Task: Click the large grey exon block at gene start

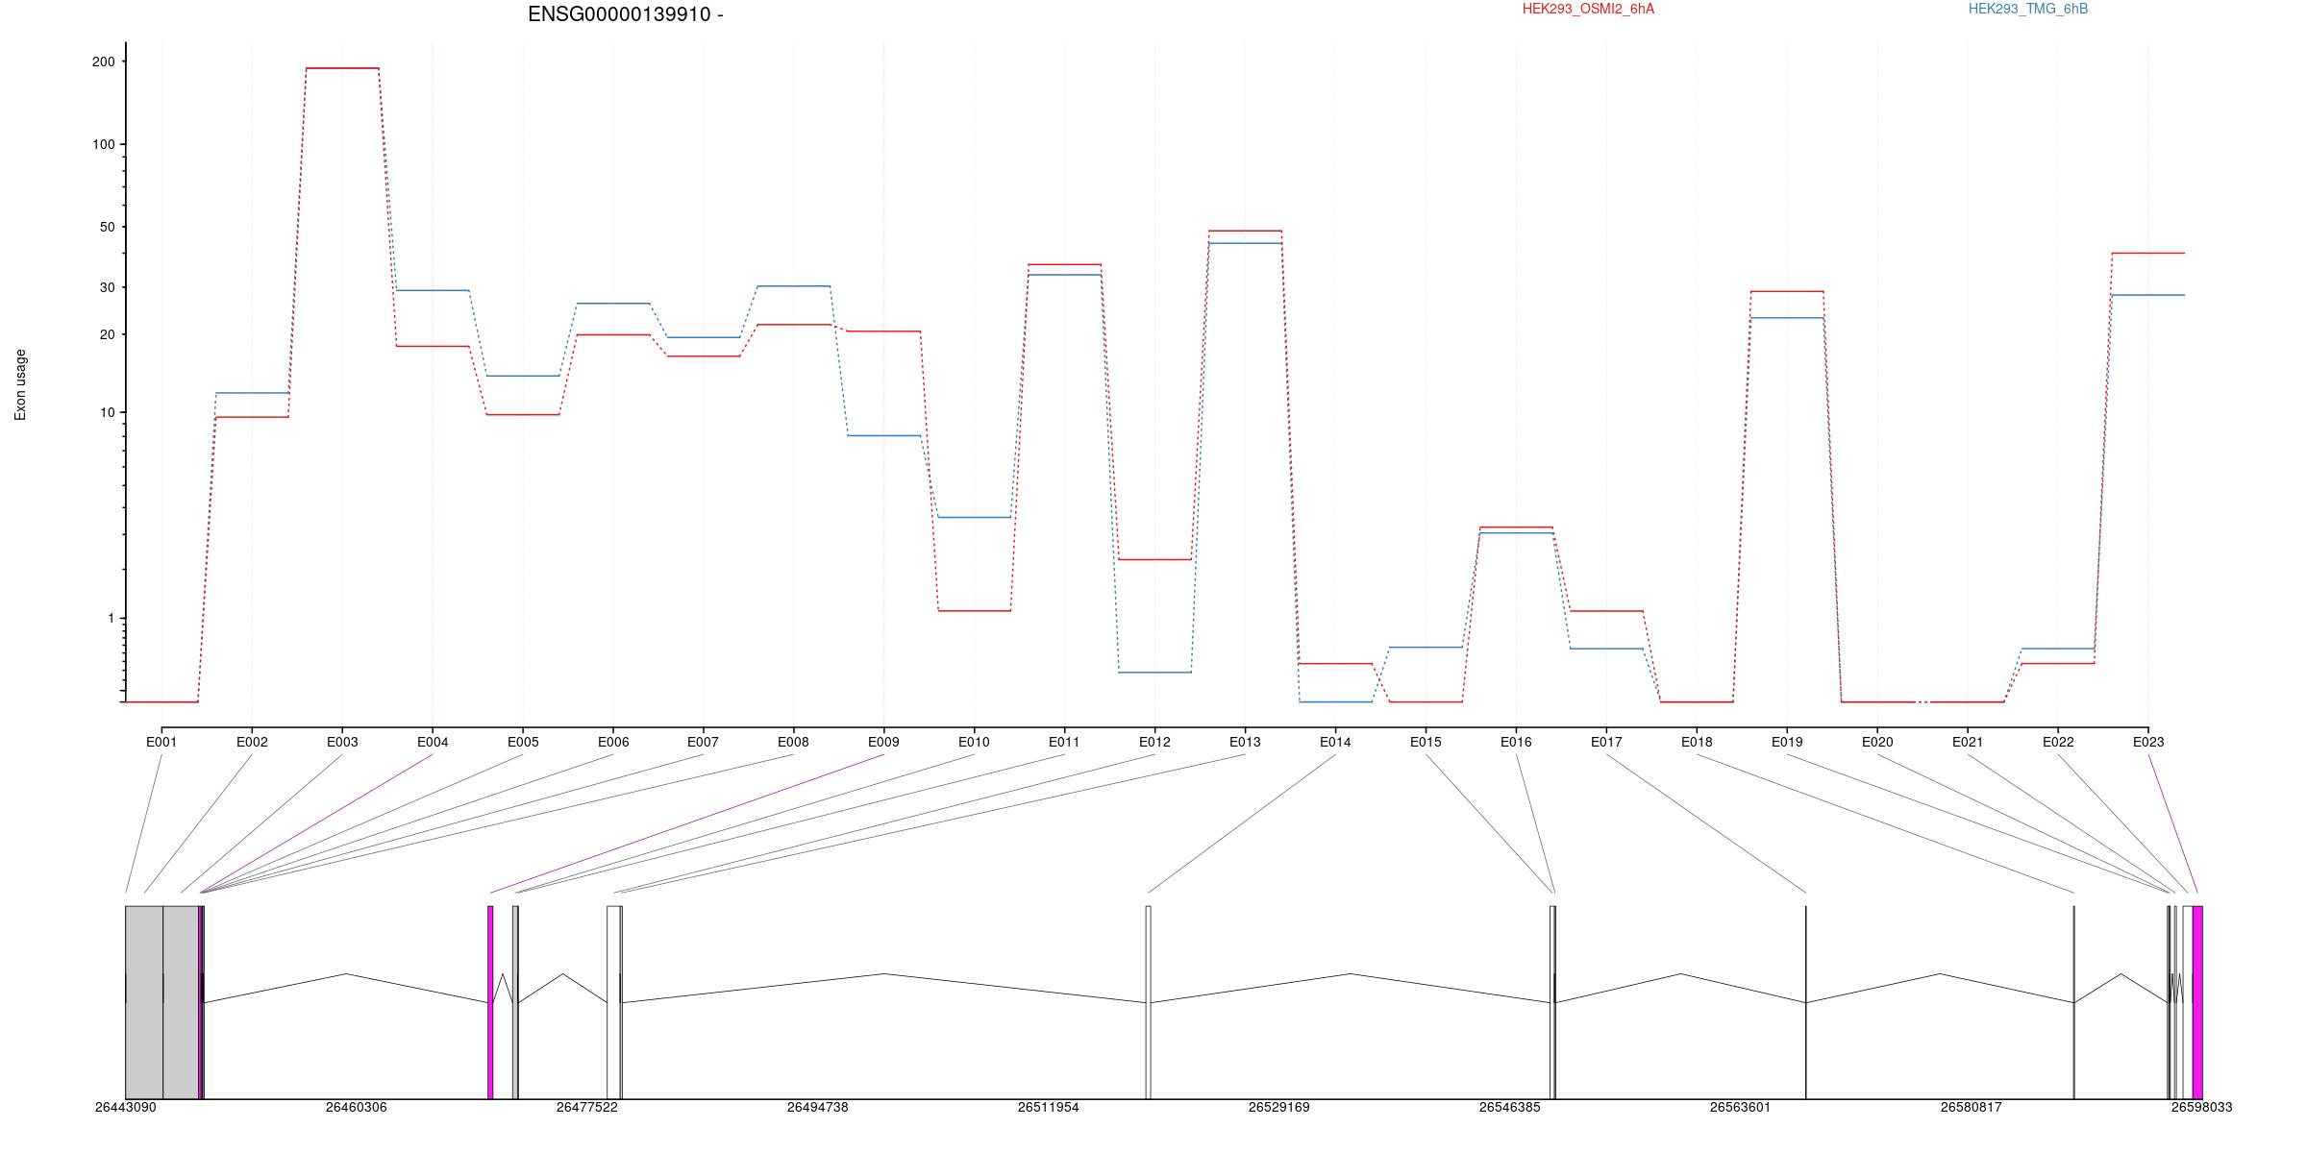Action: coord(161,1002)
